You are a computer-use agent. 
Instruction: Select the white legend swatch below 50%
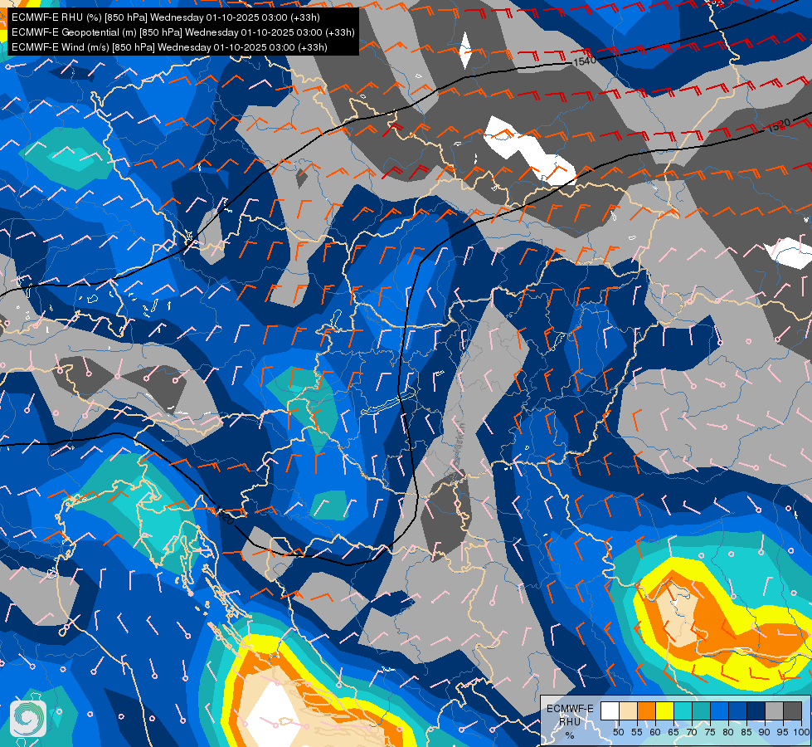[610, 710]
